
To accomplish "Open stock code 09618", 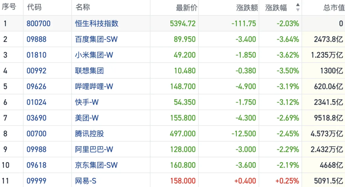I will click(x=37, y=165).
